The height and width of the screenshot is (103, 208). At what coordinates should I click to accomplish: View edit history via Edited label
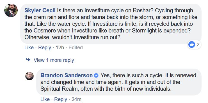(76, 48)
